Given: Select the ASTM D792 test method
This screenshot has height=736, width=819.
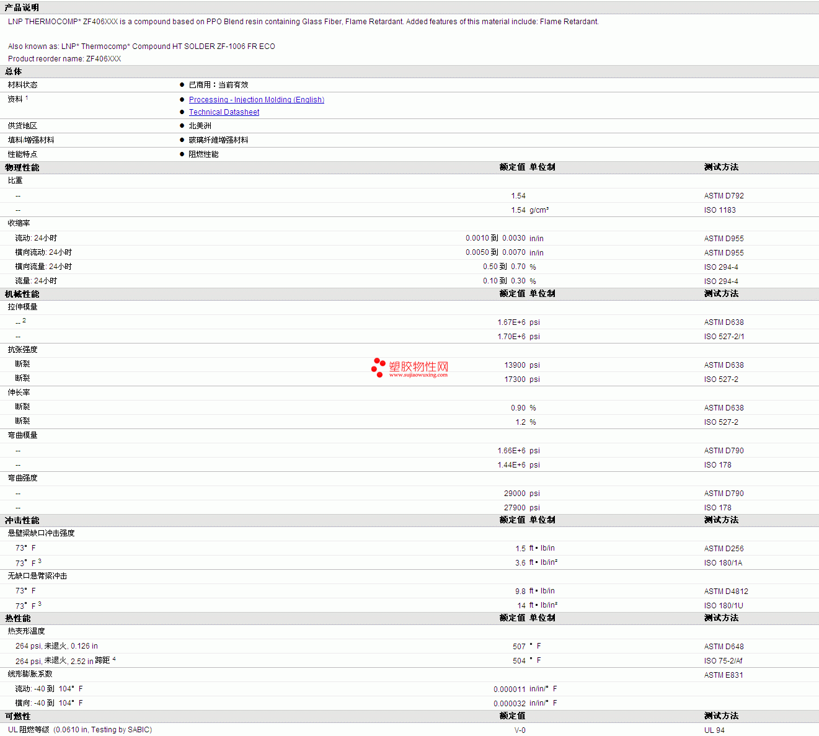Looking at the screenshot, I should 724,196.
